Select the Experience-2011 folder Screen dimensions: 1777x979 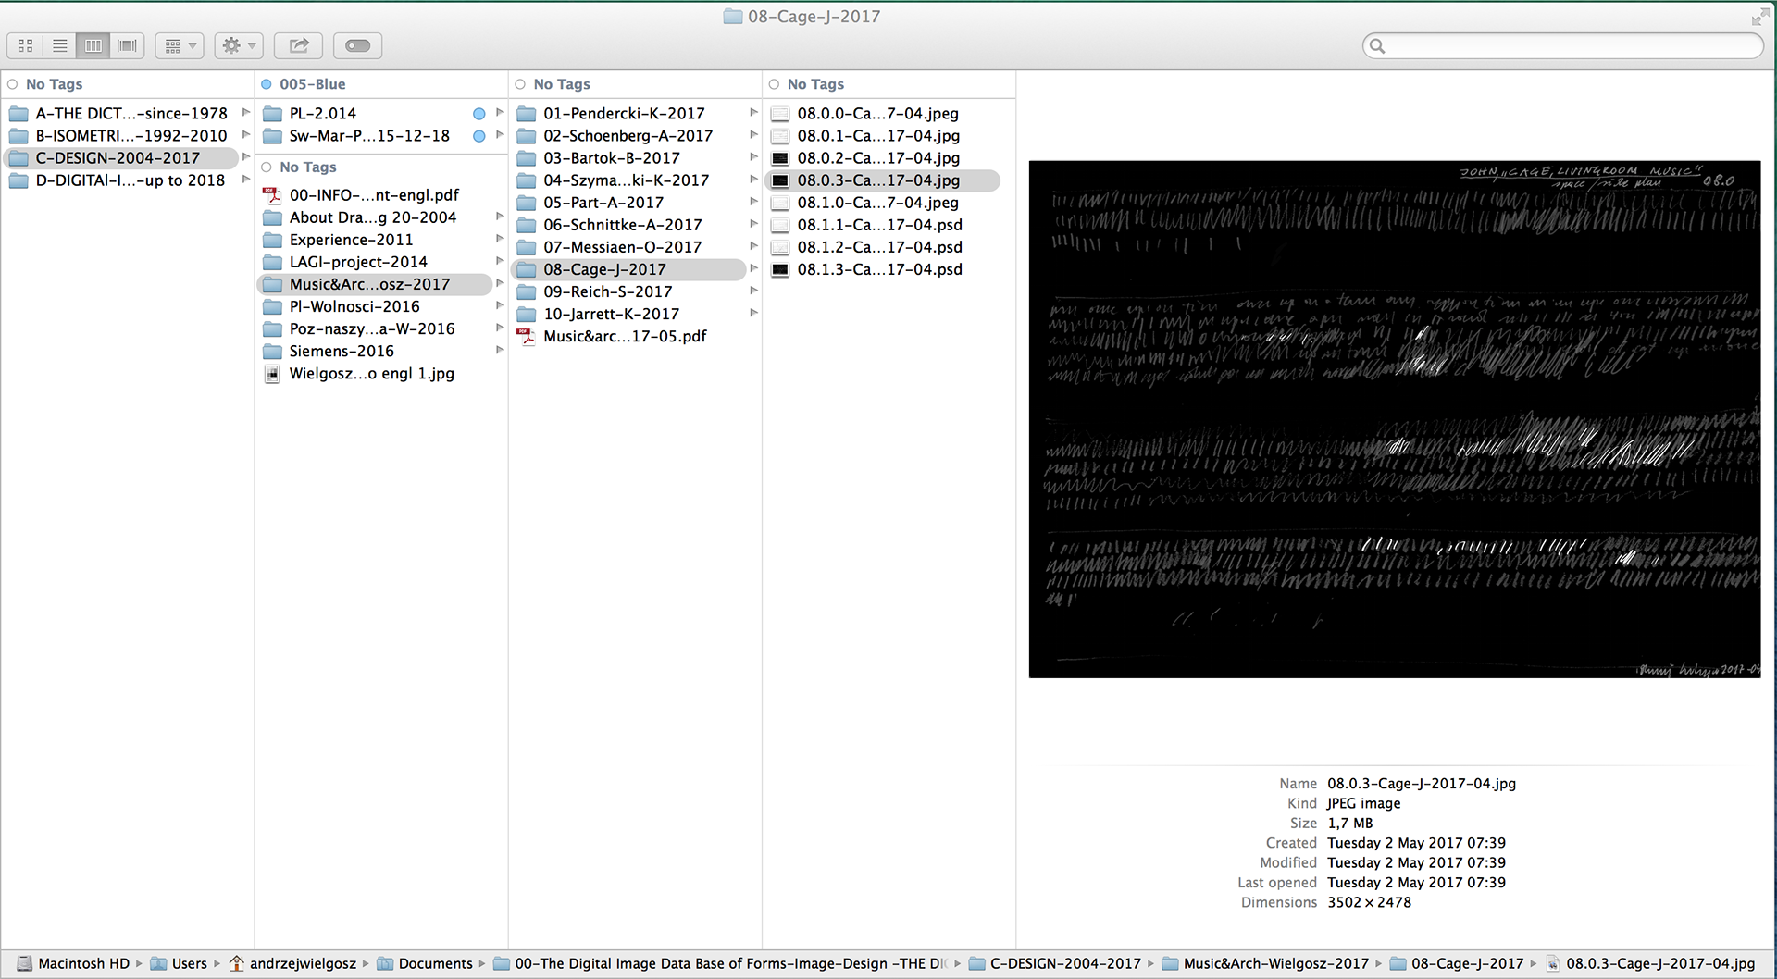point(374,239)
